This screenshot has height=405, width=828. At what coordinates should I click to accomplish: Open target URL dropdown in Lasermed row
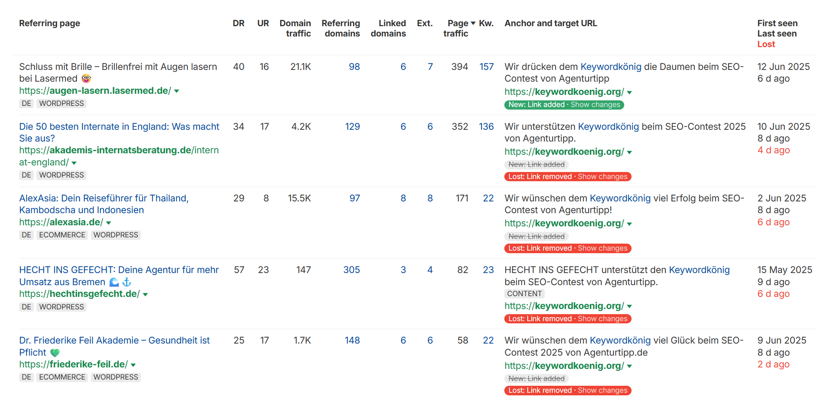(630, 92)
